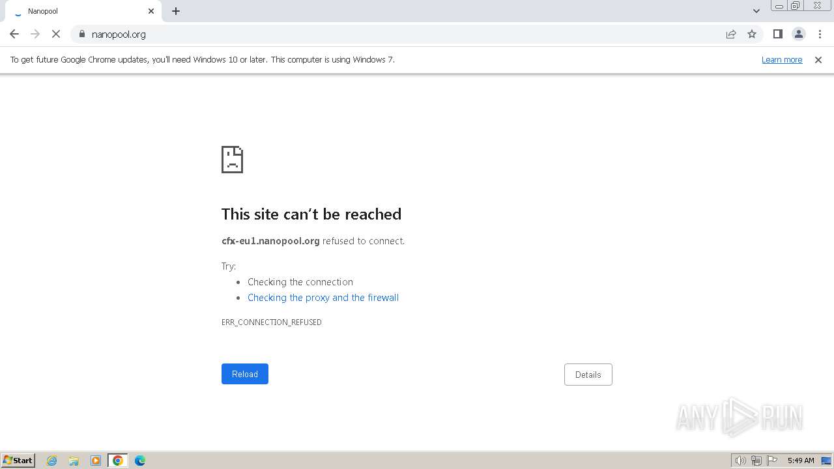
Task: Open the Learn more link
Action: click(782, 59)
